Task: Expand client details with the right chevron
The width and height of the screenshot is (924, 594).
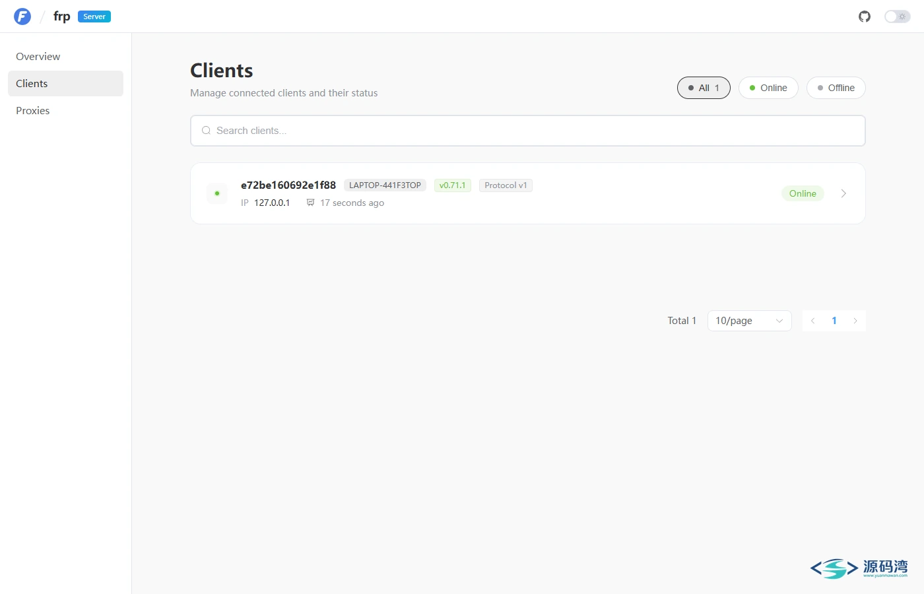Action: 843,193
